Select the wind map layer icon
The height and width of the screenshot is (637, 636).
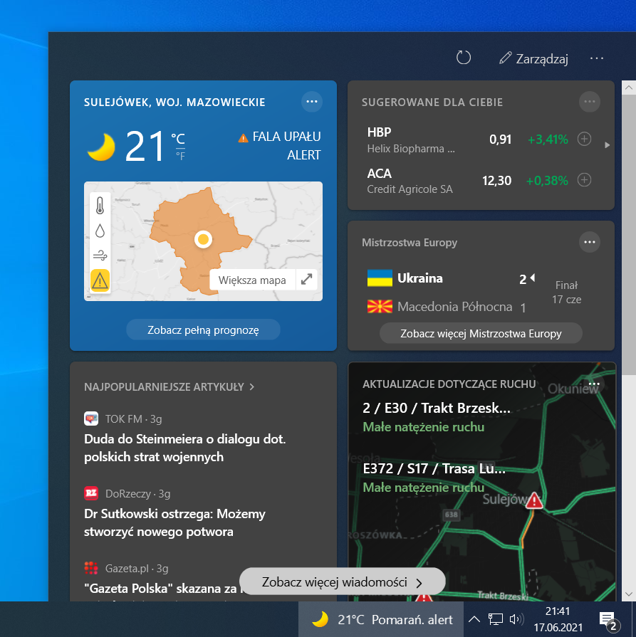[x=100, y=255]
